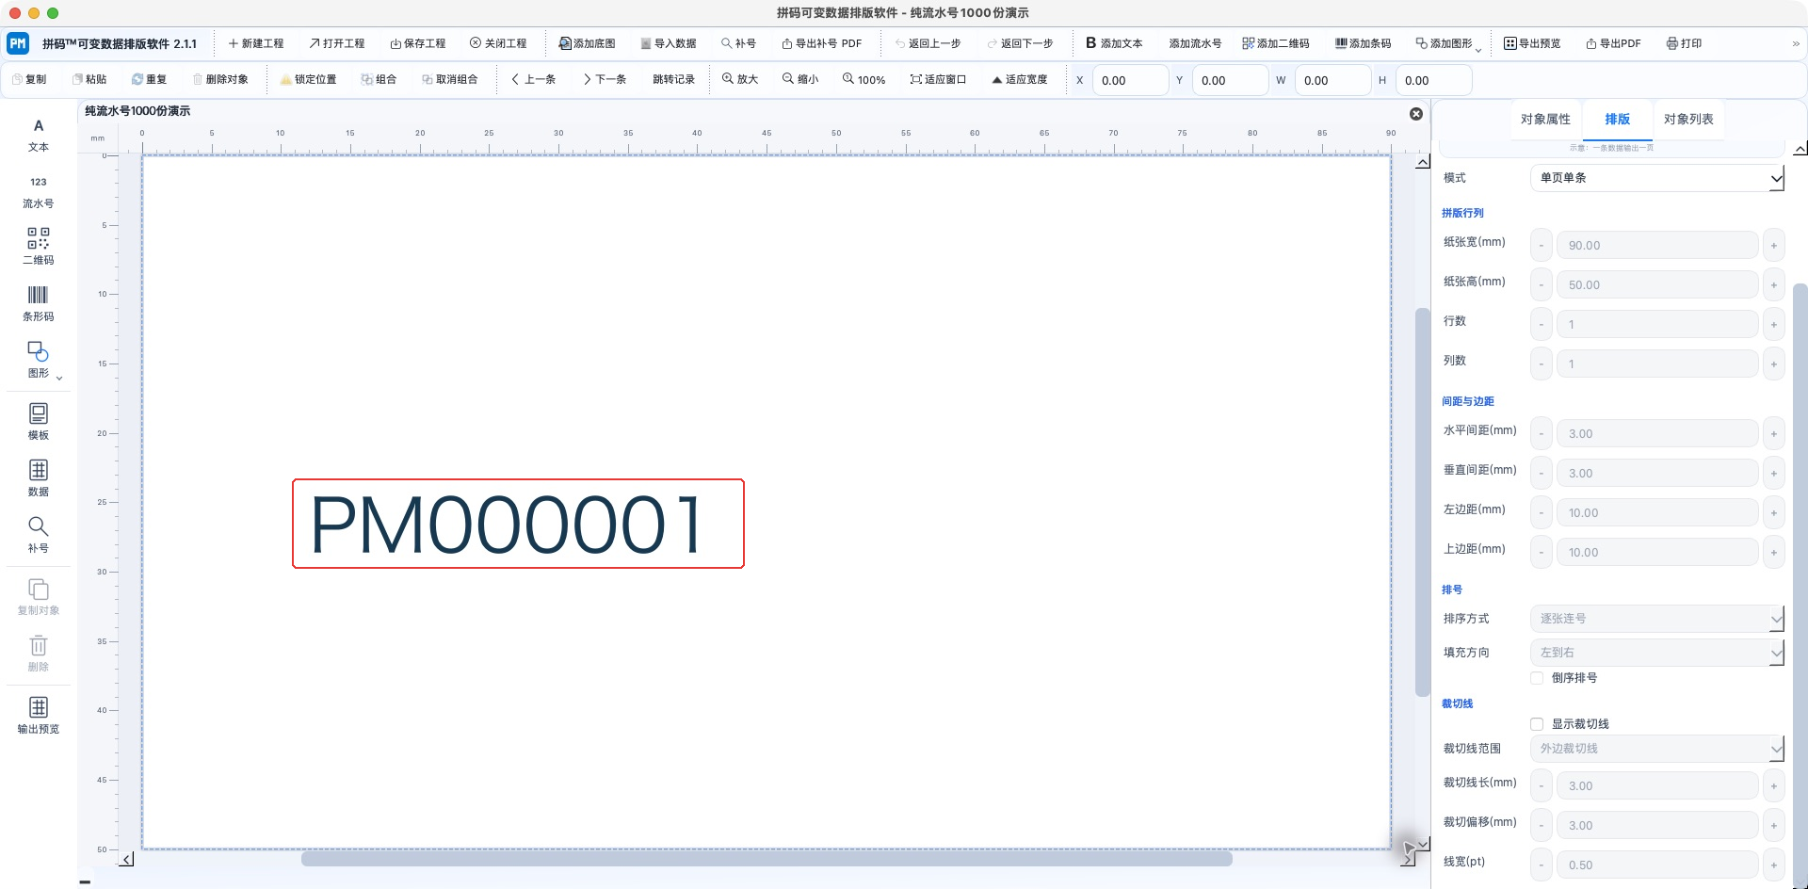
Task: Enable the 显示裁切线 checkbox
Action: pyautogui.click(x=1537, y=724)
